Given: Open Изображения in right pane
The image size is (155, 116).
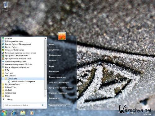Looking at the screenshot, I should [55, 55].
